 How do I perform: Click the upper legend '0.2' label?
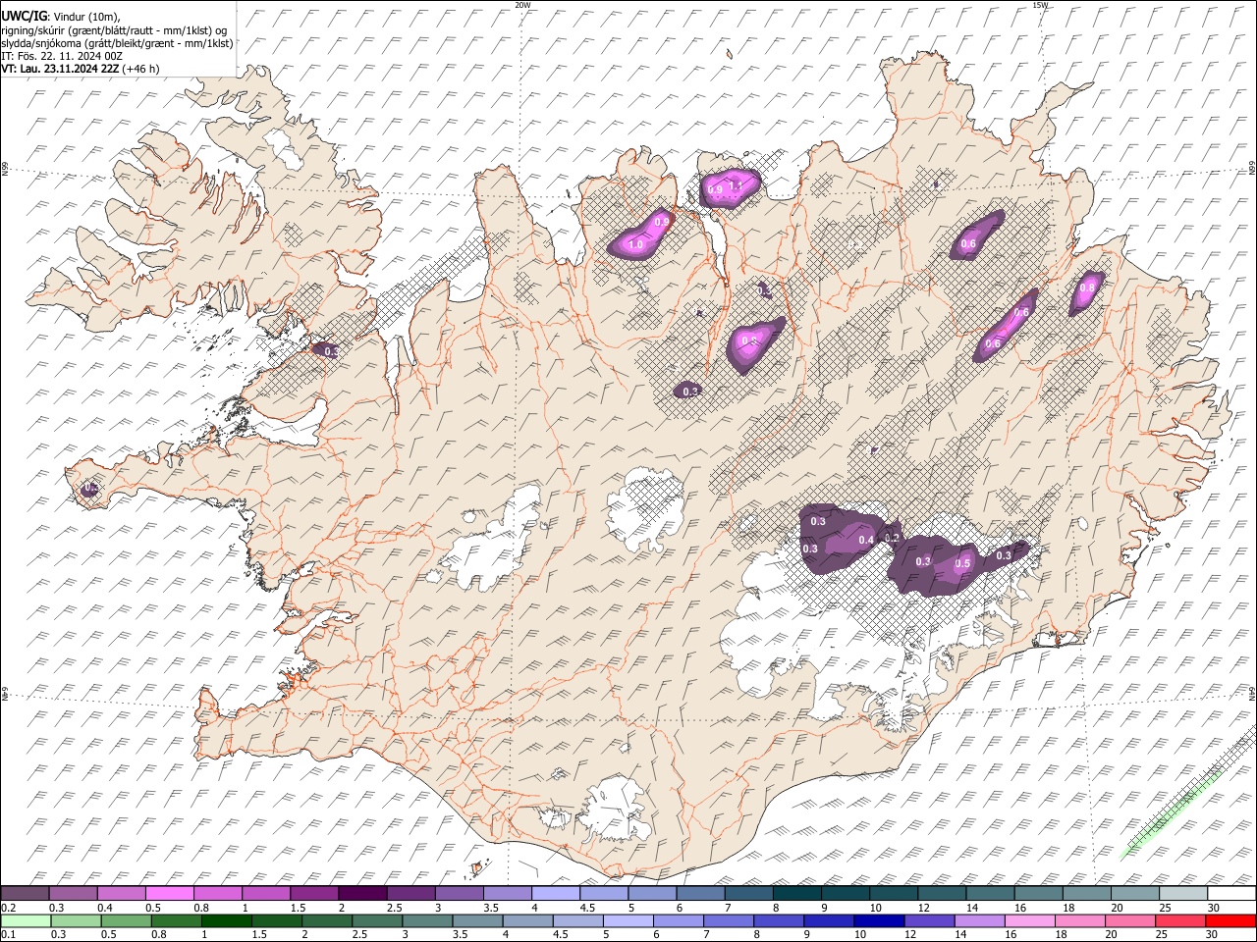(x=9, y=909)
